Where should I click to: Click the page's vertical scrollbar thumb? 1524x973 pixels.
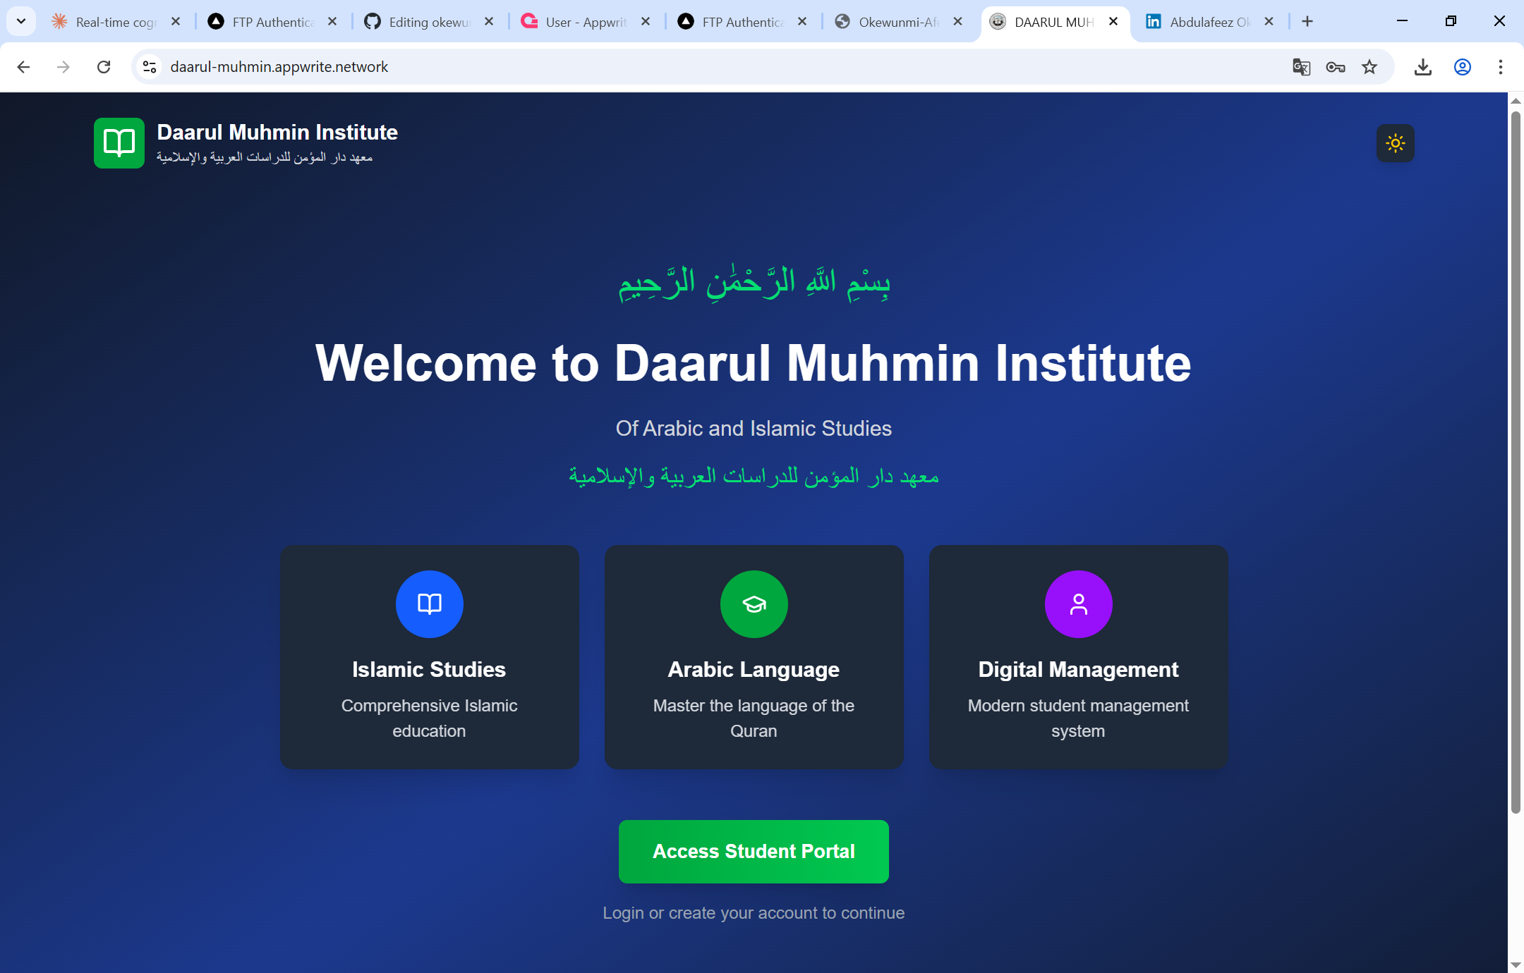coord(1515,462)
